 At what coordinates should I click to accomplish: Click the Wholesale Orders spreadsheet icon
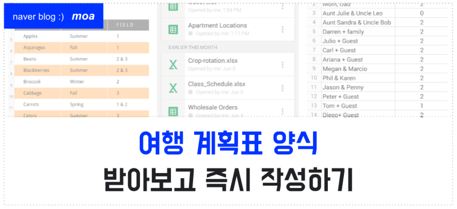coord(173,111)
